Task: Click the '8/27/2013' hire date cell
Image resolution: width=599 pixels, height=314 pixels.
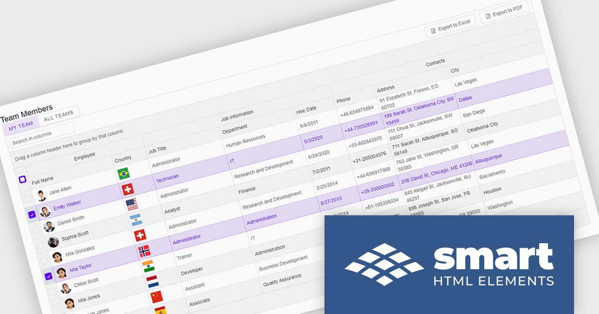Action: pos(331,201)
